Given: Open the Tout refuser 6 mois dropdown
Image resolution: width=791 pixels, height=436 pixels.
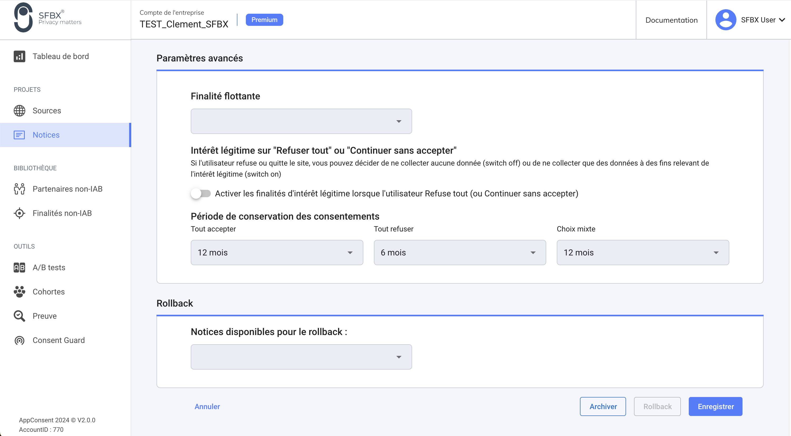Looking at the screenshot, I should coord(460,253).
